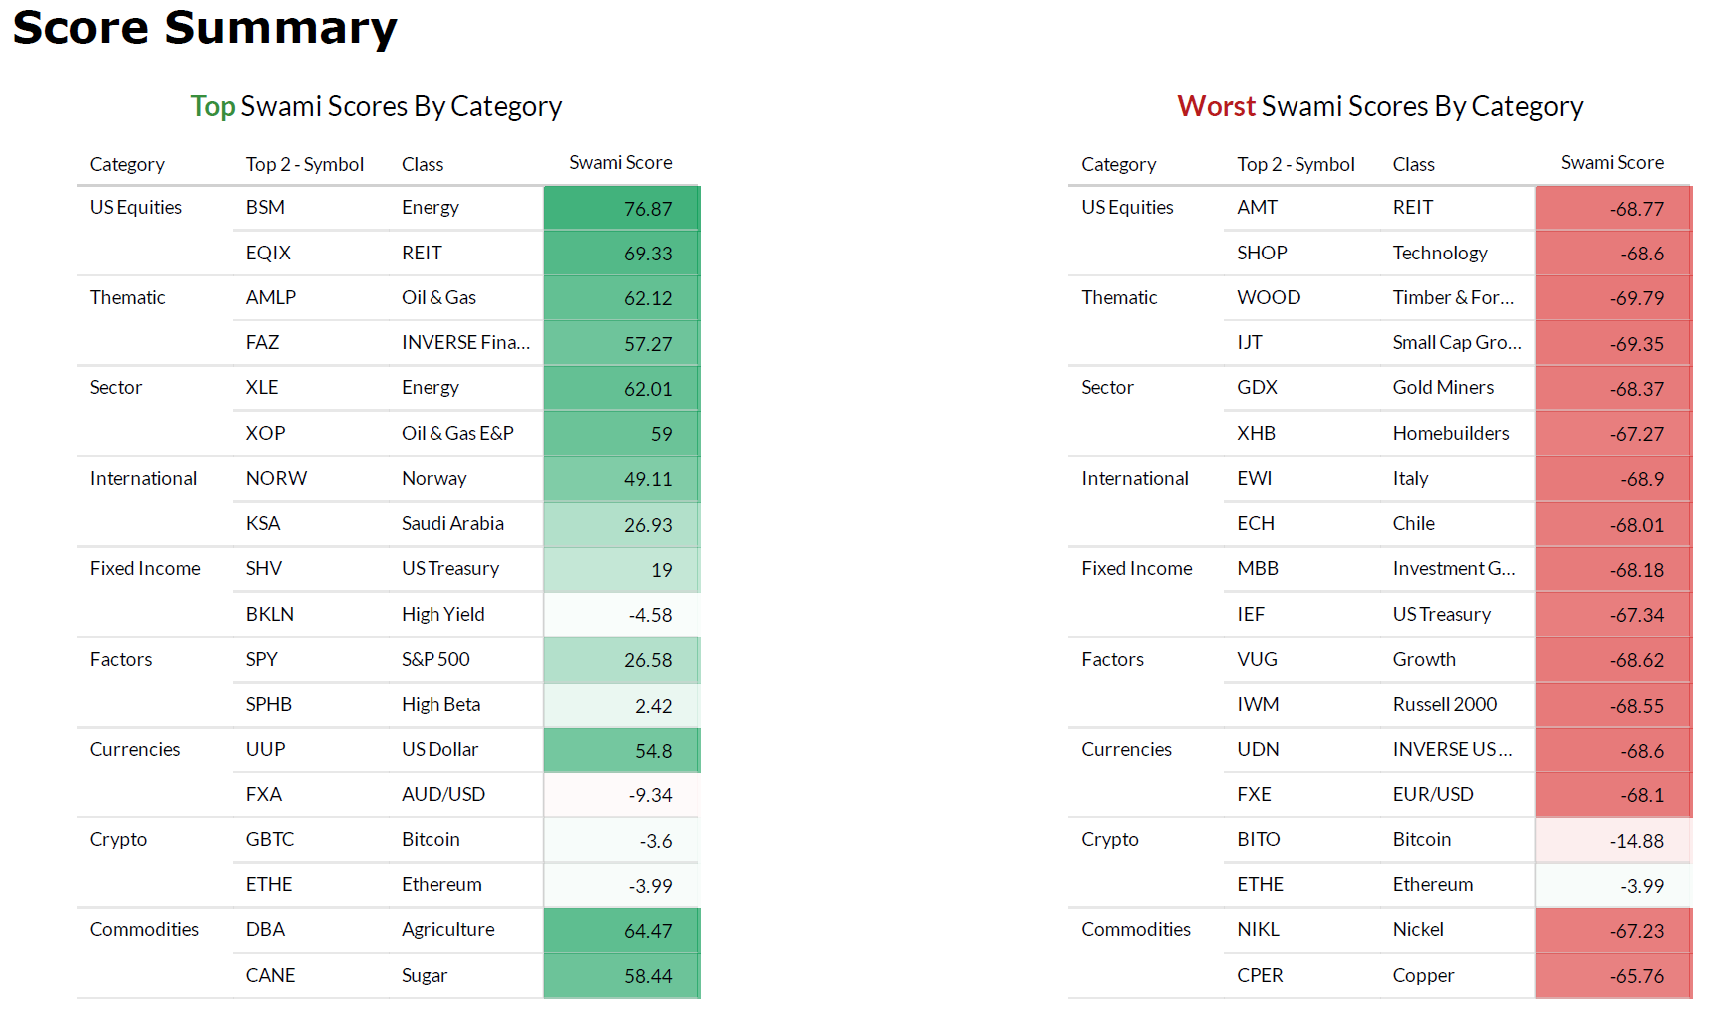Click the BSM symbol in Top scores

pos(265,207)
